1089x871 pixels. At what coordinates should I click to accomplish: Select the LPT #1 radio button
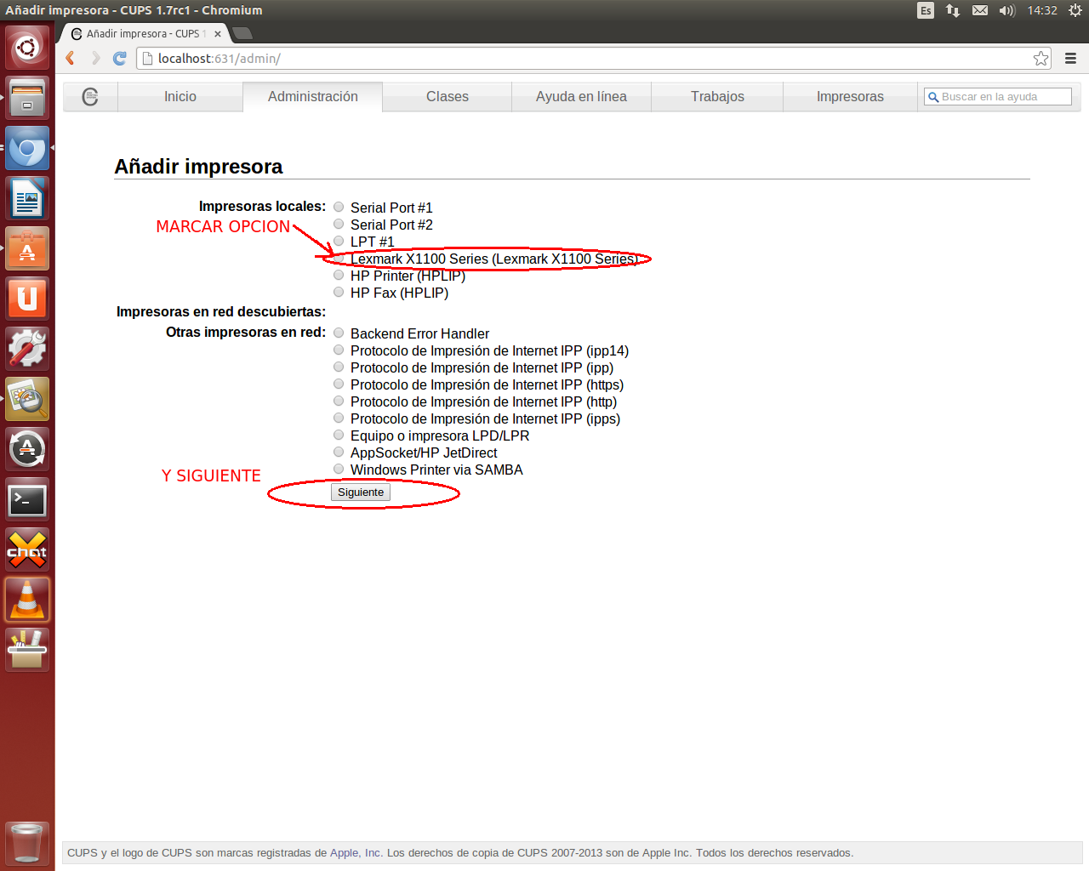click(x=339, y=241)
